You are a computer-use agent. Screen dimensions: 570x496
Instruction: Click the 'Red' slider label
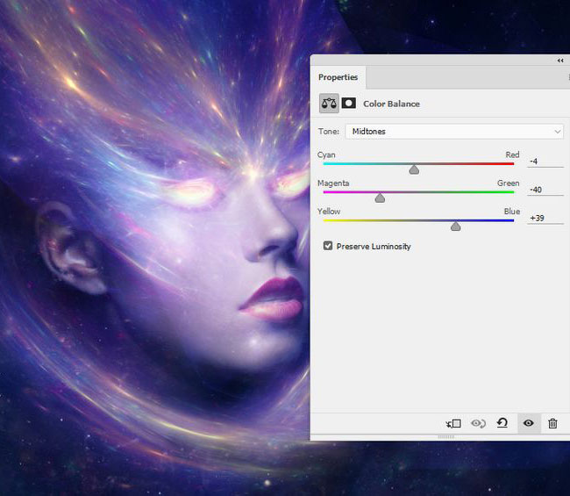tap(512, 155)
